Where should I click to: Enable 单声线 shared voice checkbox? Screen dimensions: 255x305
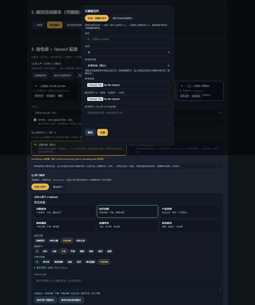[35, 120]
